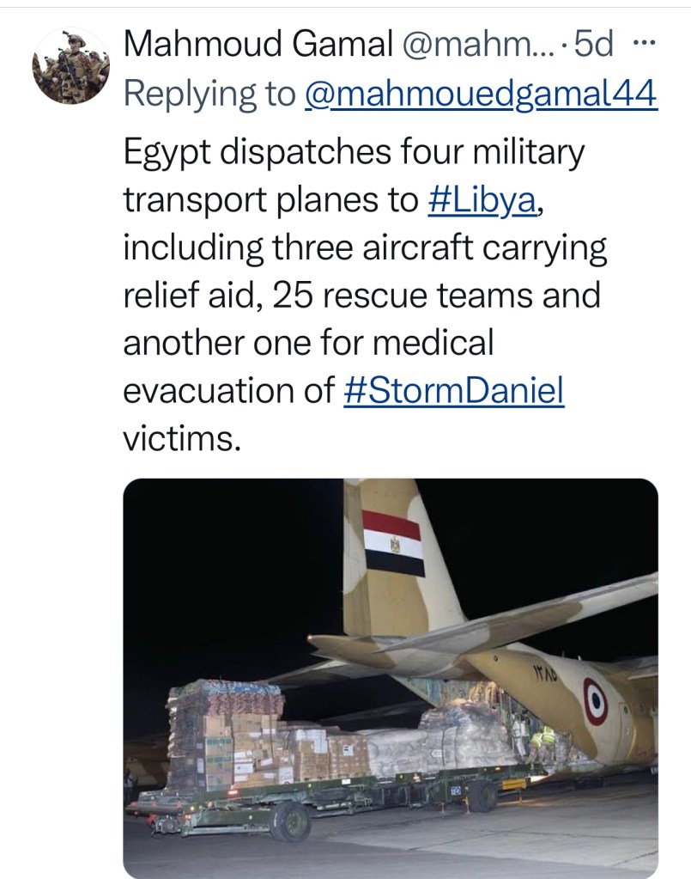The height and width of the screenshot is (879, 691).
Task: Click the "Egypt dispatches four military" text line
Action: [354, 154]
